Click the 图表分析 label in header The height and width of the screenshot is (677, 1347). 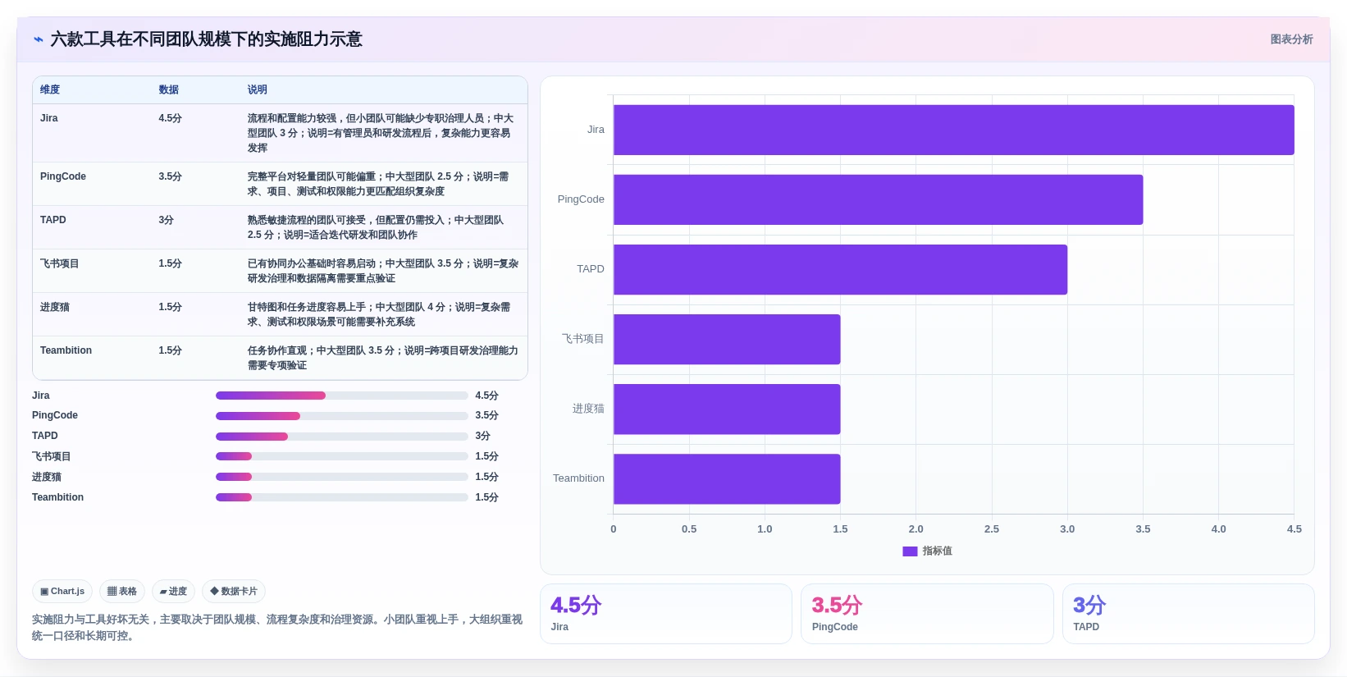click(x=1291, y=39)
